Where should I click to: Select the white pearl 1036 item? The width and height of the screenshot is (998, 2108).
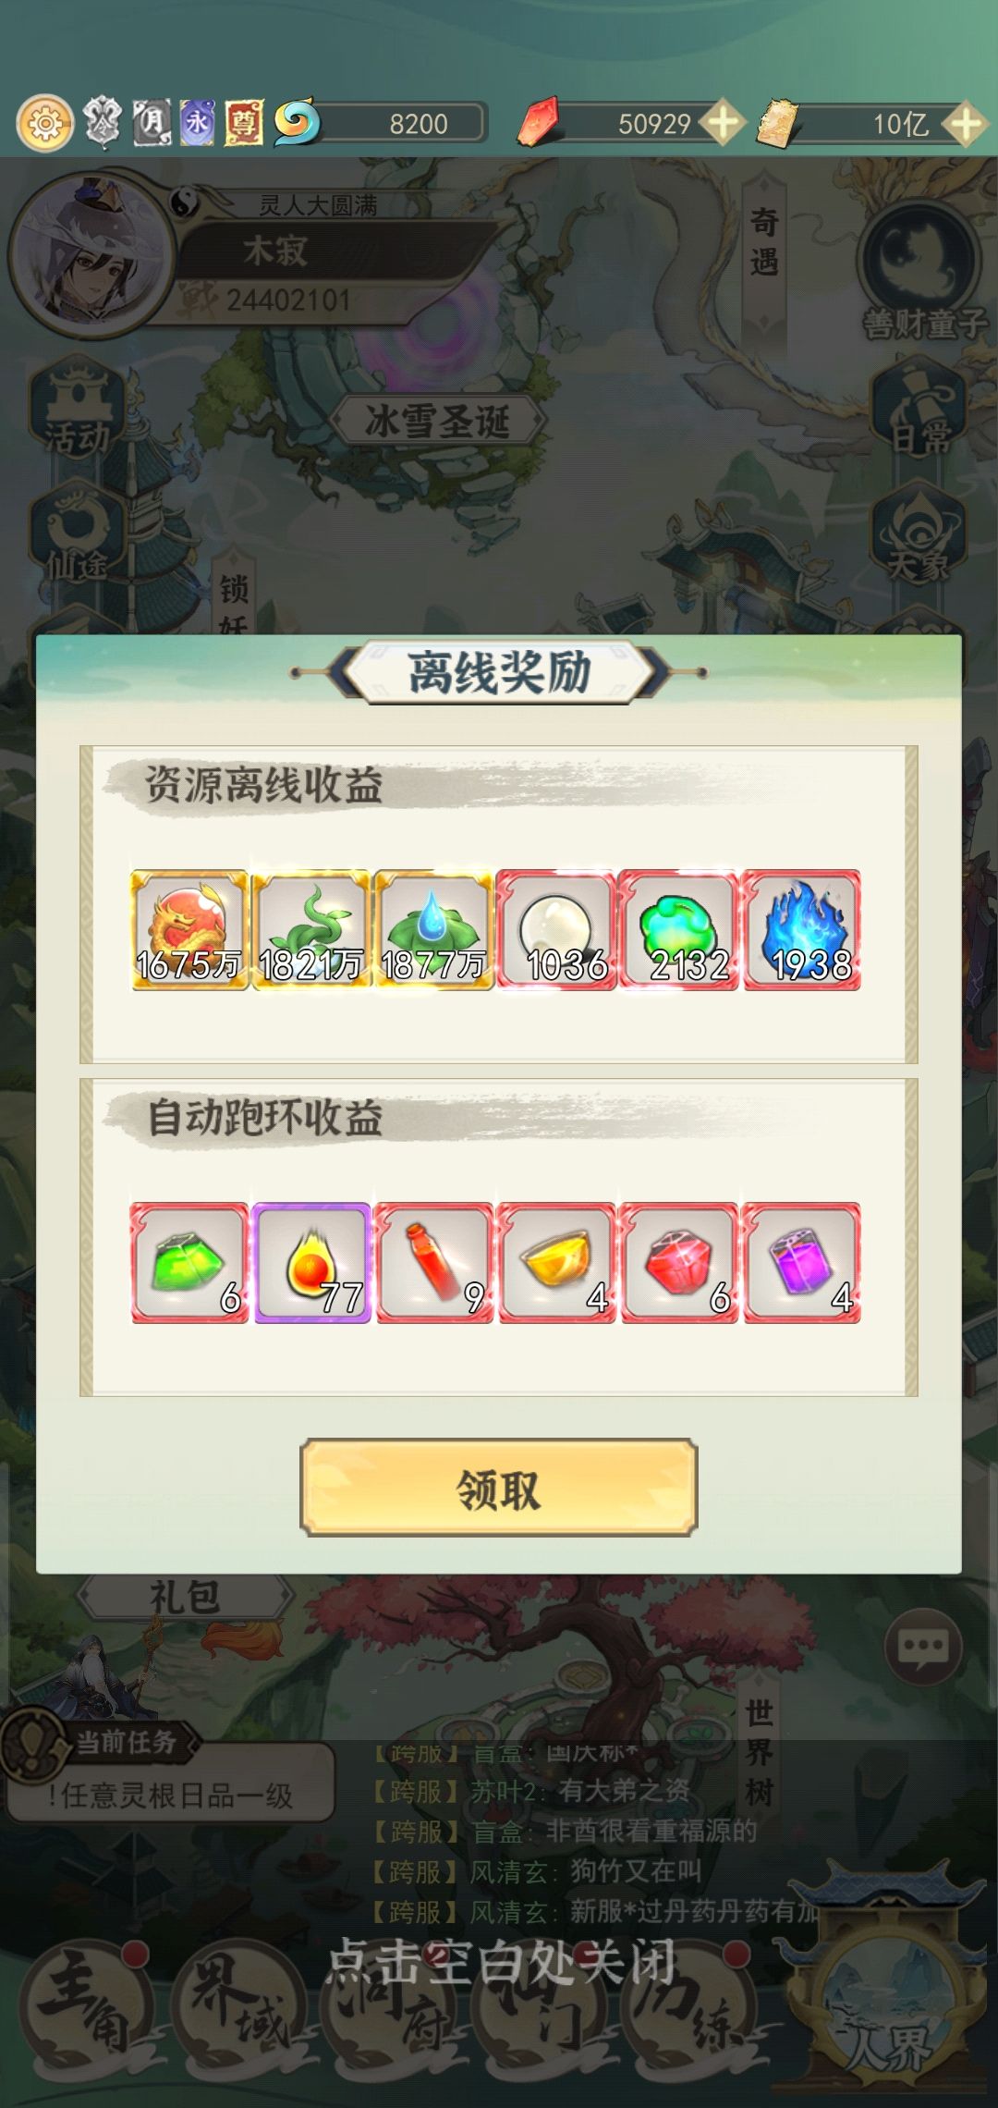pos(556,930)
